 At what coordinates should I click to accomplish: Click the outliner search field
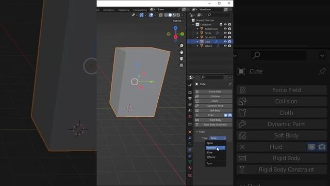coord(219,15)
